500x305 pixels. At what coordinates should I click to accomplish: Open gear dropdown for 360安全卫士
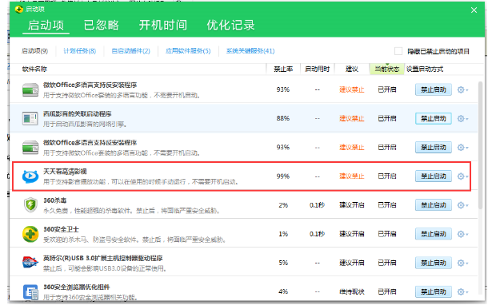click(462, 234)
